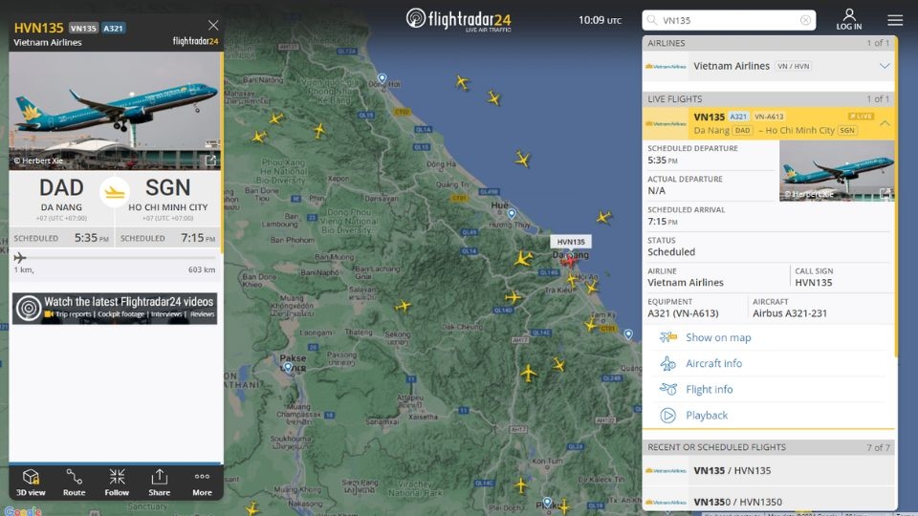This screenshot has width=918, height=516.
Task: Open recent flight VN1350 / HVN1350
Action: 768,502
